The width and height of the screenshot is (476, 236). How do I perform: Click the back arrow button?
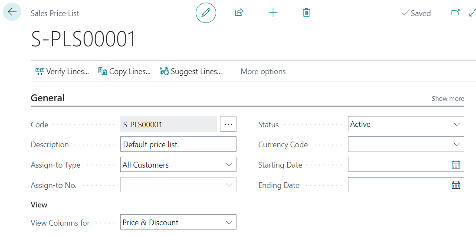click(12, 12)
